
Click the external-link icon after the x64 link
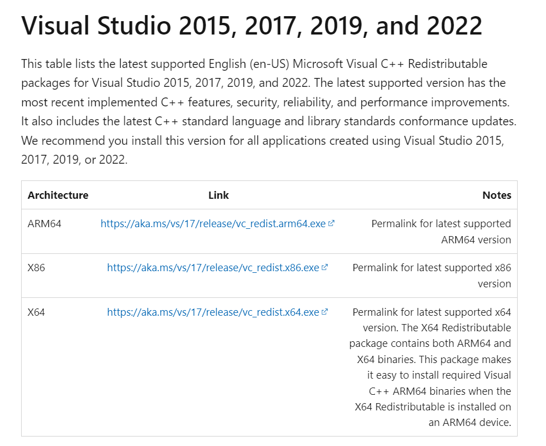pos(325,311)
